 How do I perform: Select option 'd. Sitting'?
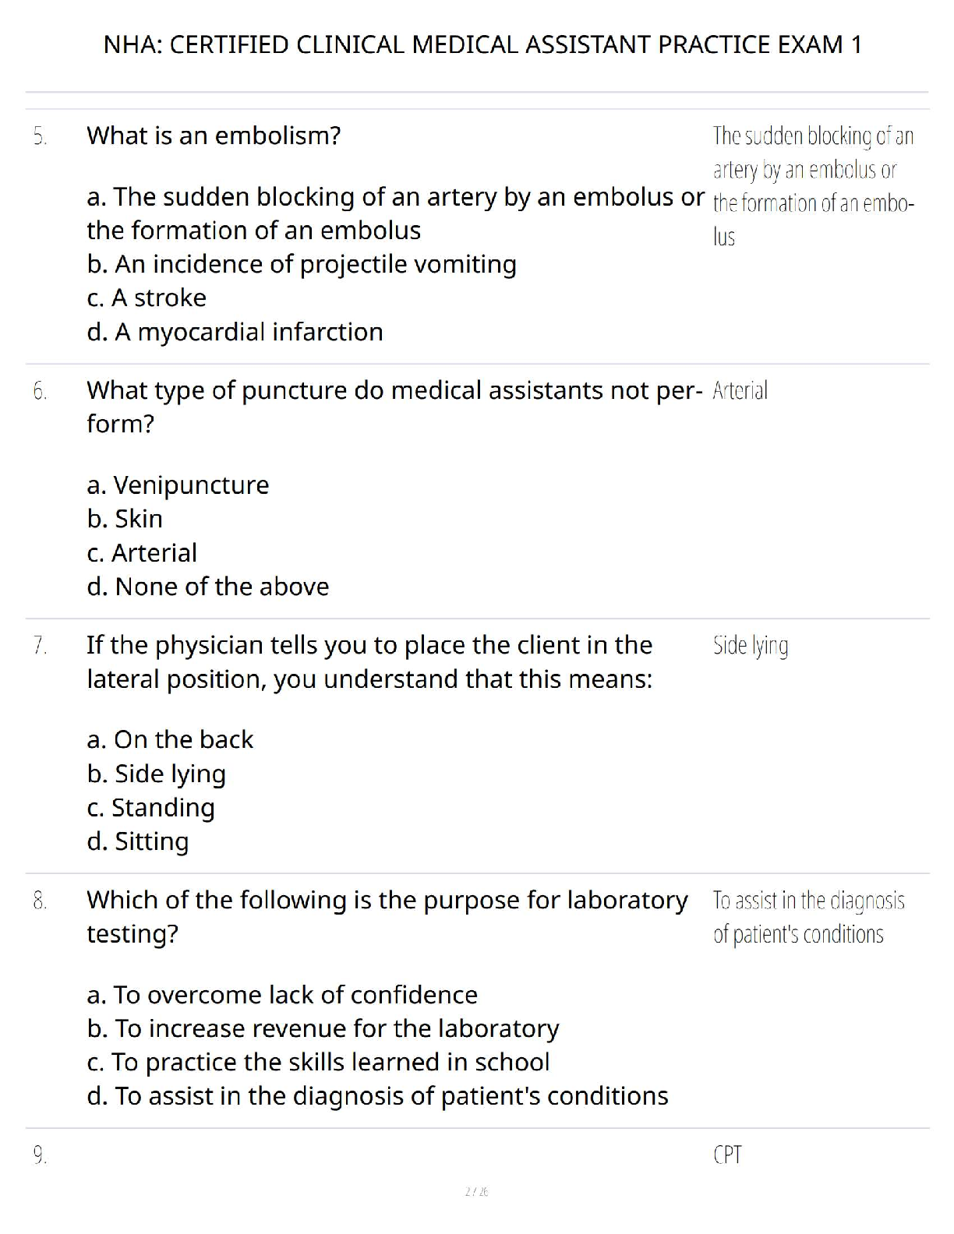point(138,841)
